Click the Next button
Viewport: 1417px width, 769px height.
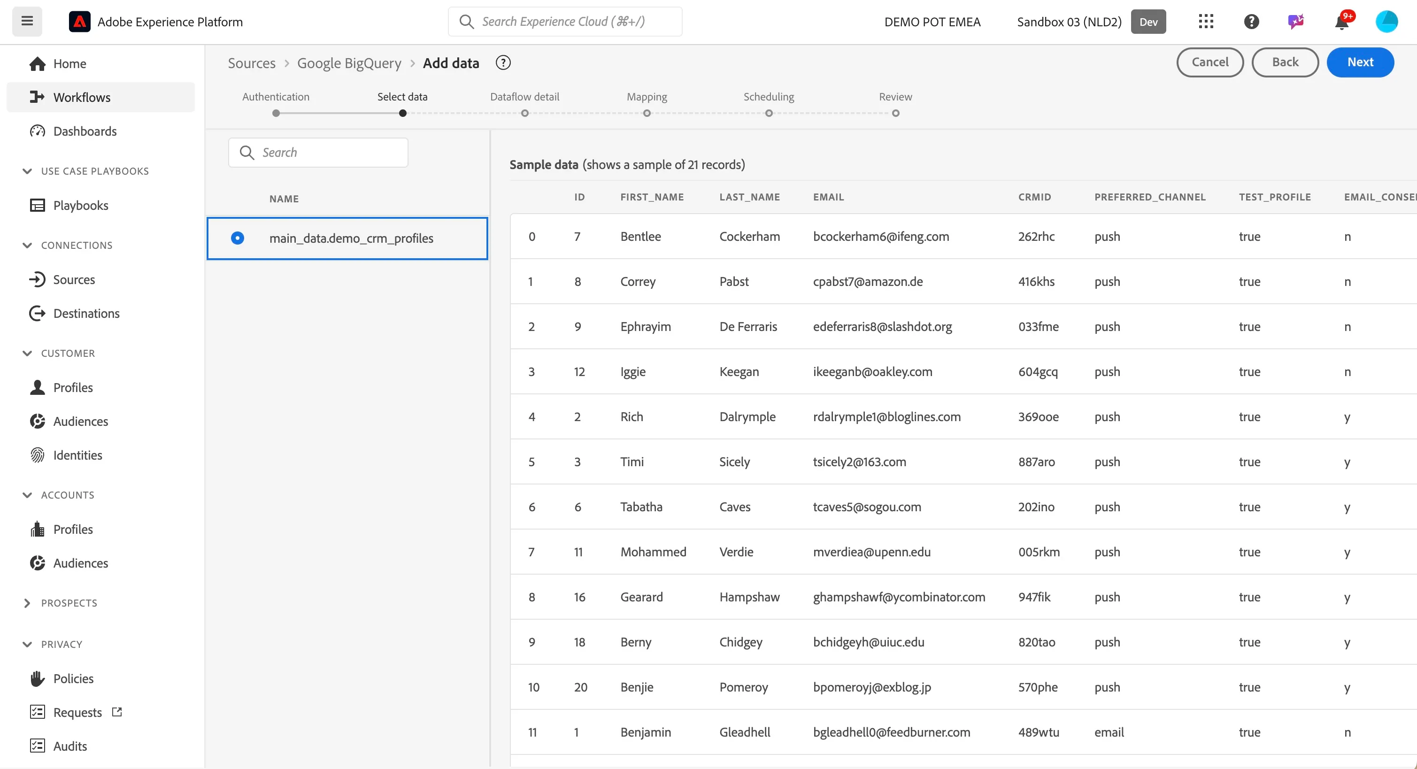[x=1360, y=62]
